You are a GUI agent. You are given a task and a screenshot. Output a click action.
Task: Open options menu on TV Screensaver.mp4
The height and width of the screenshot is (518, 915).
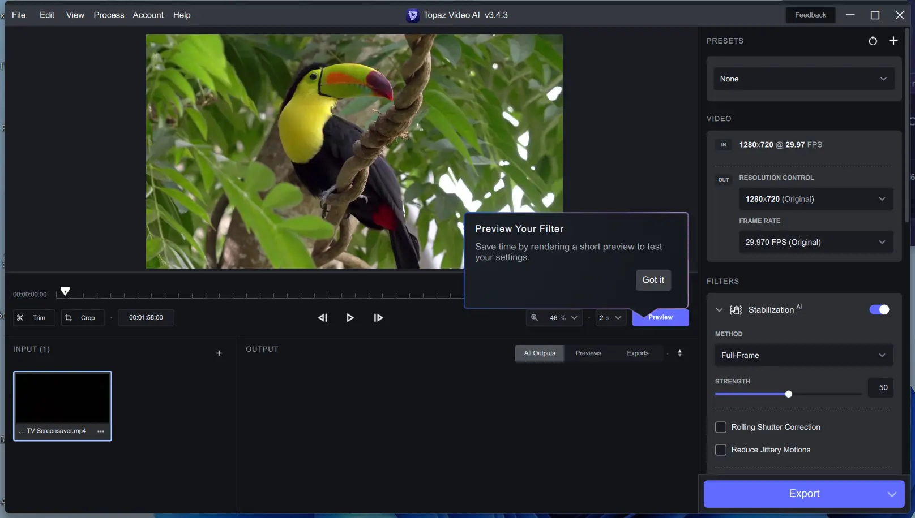(101, 431)
